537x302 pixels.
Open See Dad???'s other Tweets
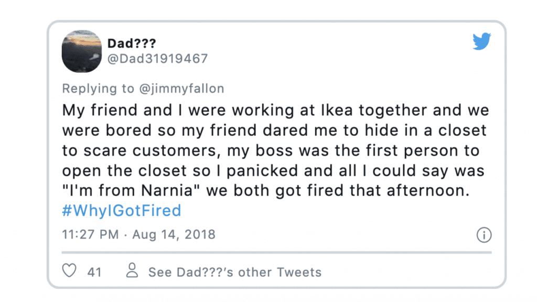pos(234,272)
